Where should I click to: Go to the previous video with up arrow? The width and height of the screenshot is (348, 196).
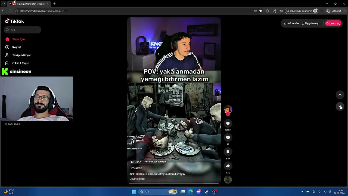tap(340, 95)
